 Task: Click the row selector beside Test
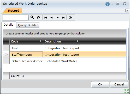click(6, 48)
